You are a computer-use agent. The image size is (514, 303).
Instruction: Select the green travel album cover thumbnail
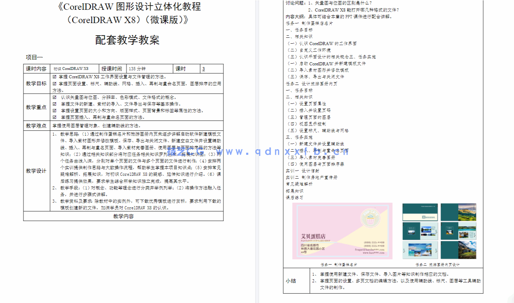(420, 212)
